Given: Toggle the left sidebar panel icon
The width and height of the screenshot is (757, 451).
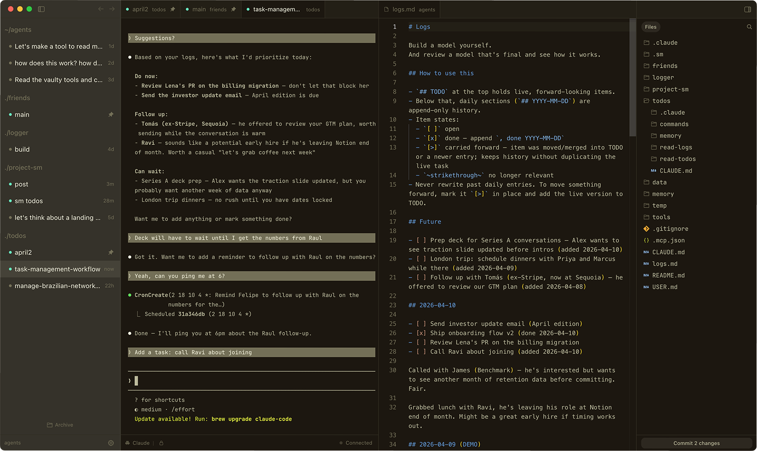Looking at the screenshot, I should (41, 9).
